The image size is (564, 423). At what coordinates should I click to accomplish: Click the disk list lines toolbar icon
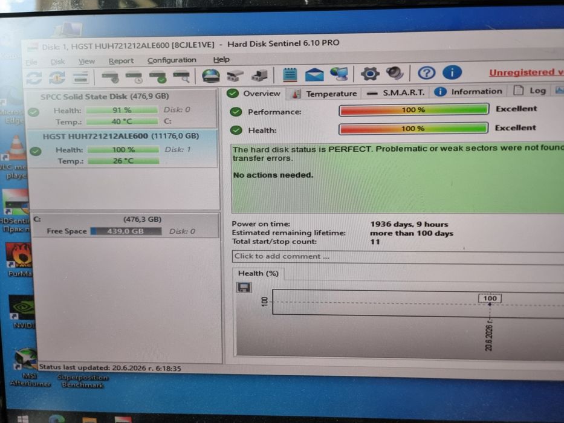pos(80,77)
